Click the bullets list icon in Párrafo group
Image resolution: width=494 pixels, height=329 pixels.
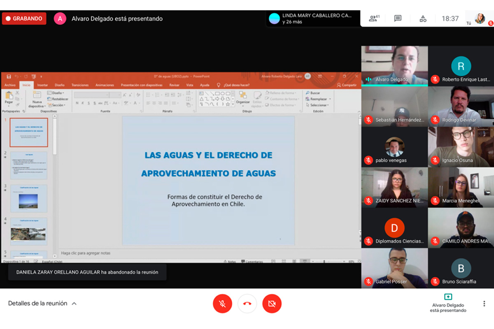coord(149,95)
